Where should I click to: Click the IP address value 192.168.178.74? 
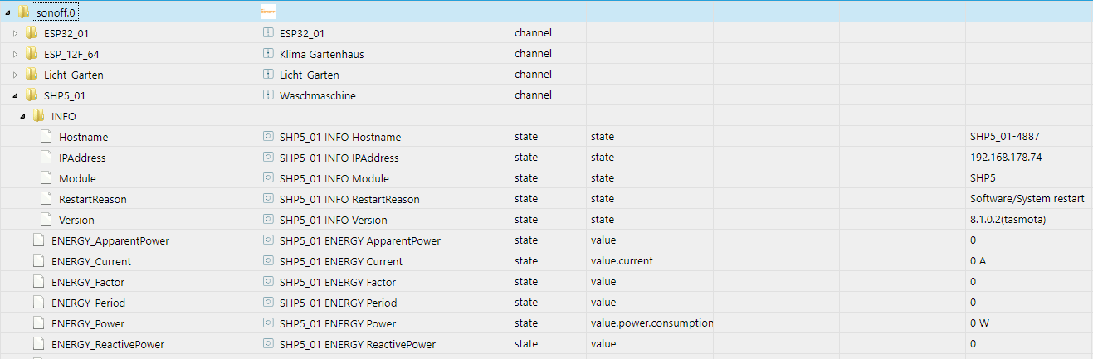(1007, 158)
